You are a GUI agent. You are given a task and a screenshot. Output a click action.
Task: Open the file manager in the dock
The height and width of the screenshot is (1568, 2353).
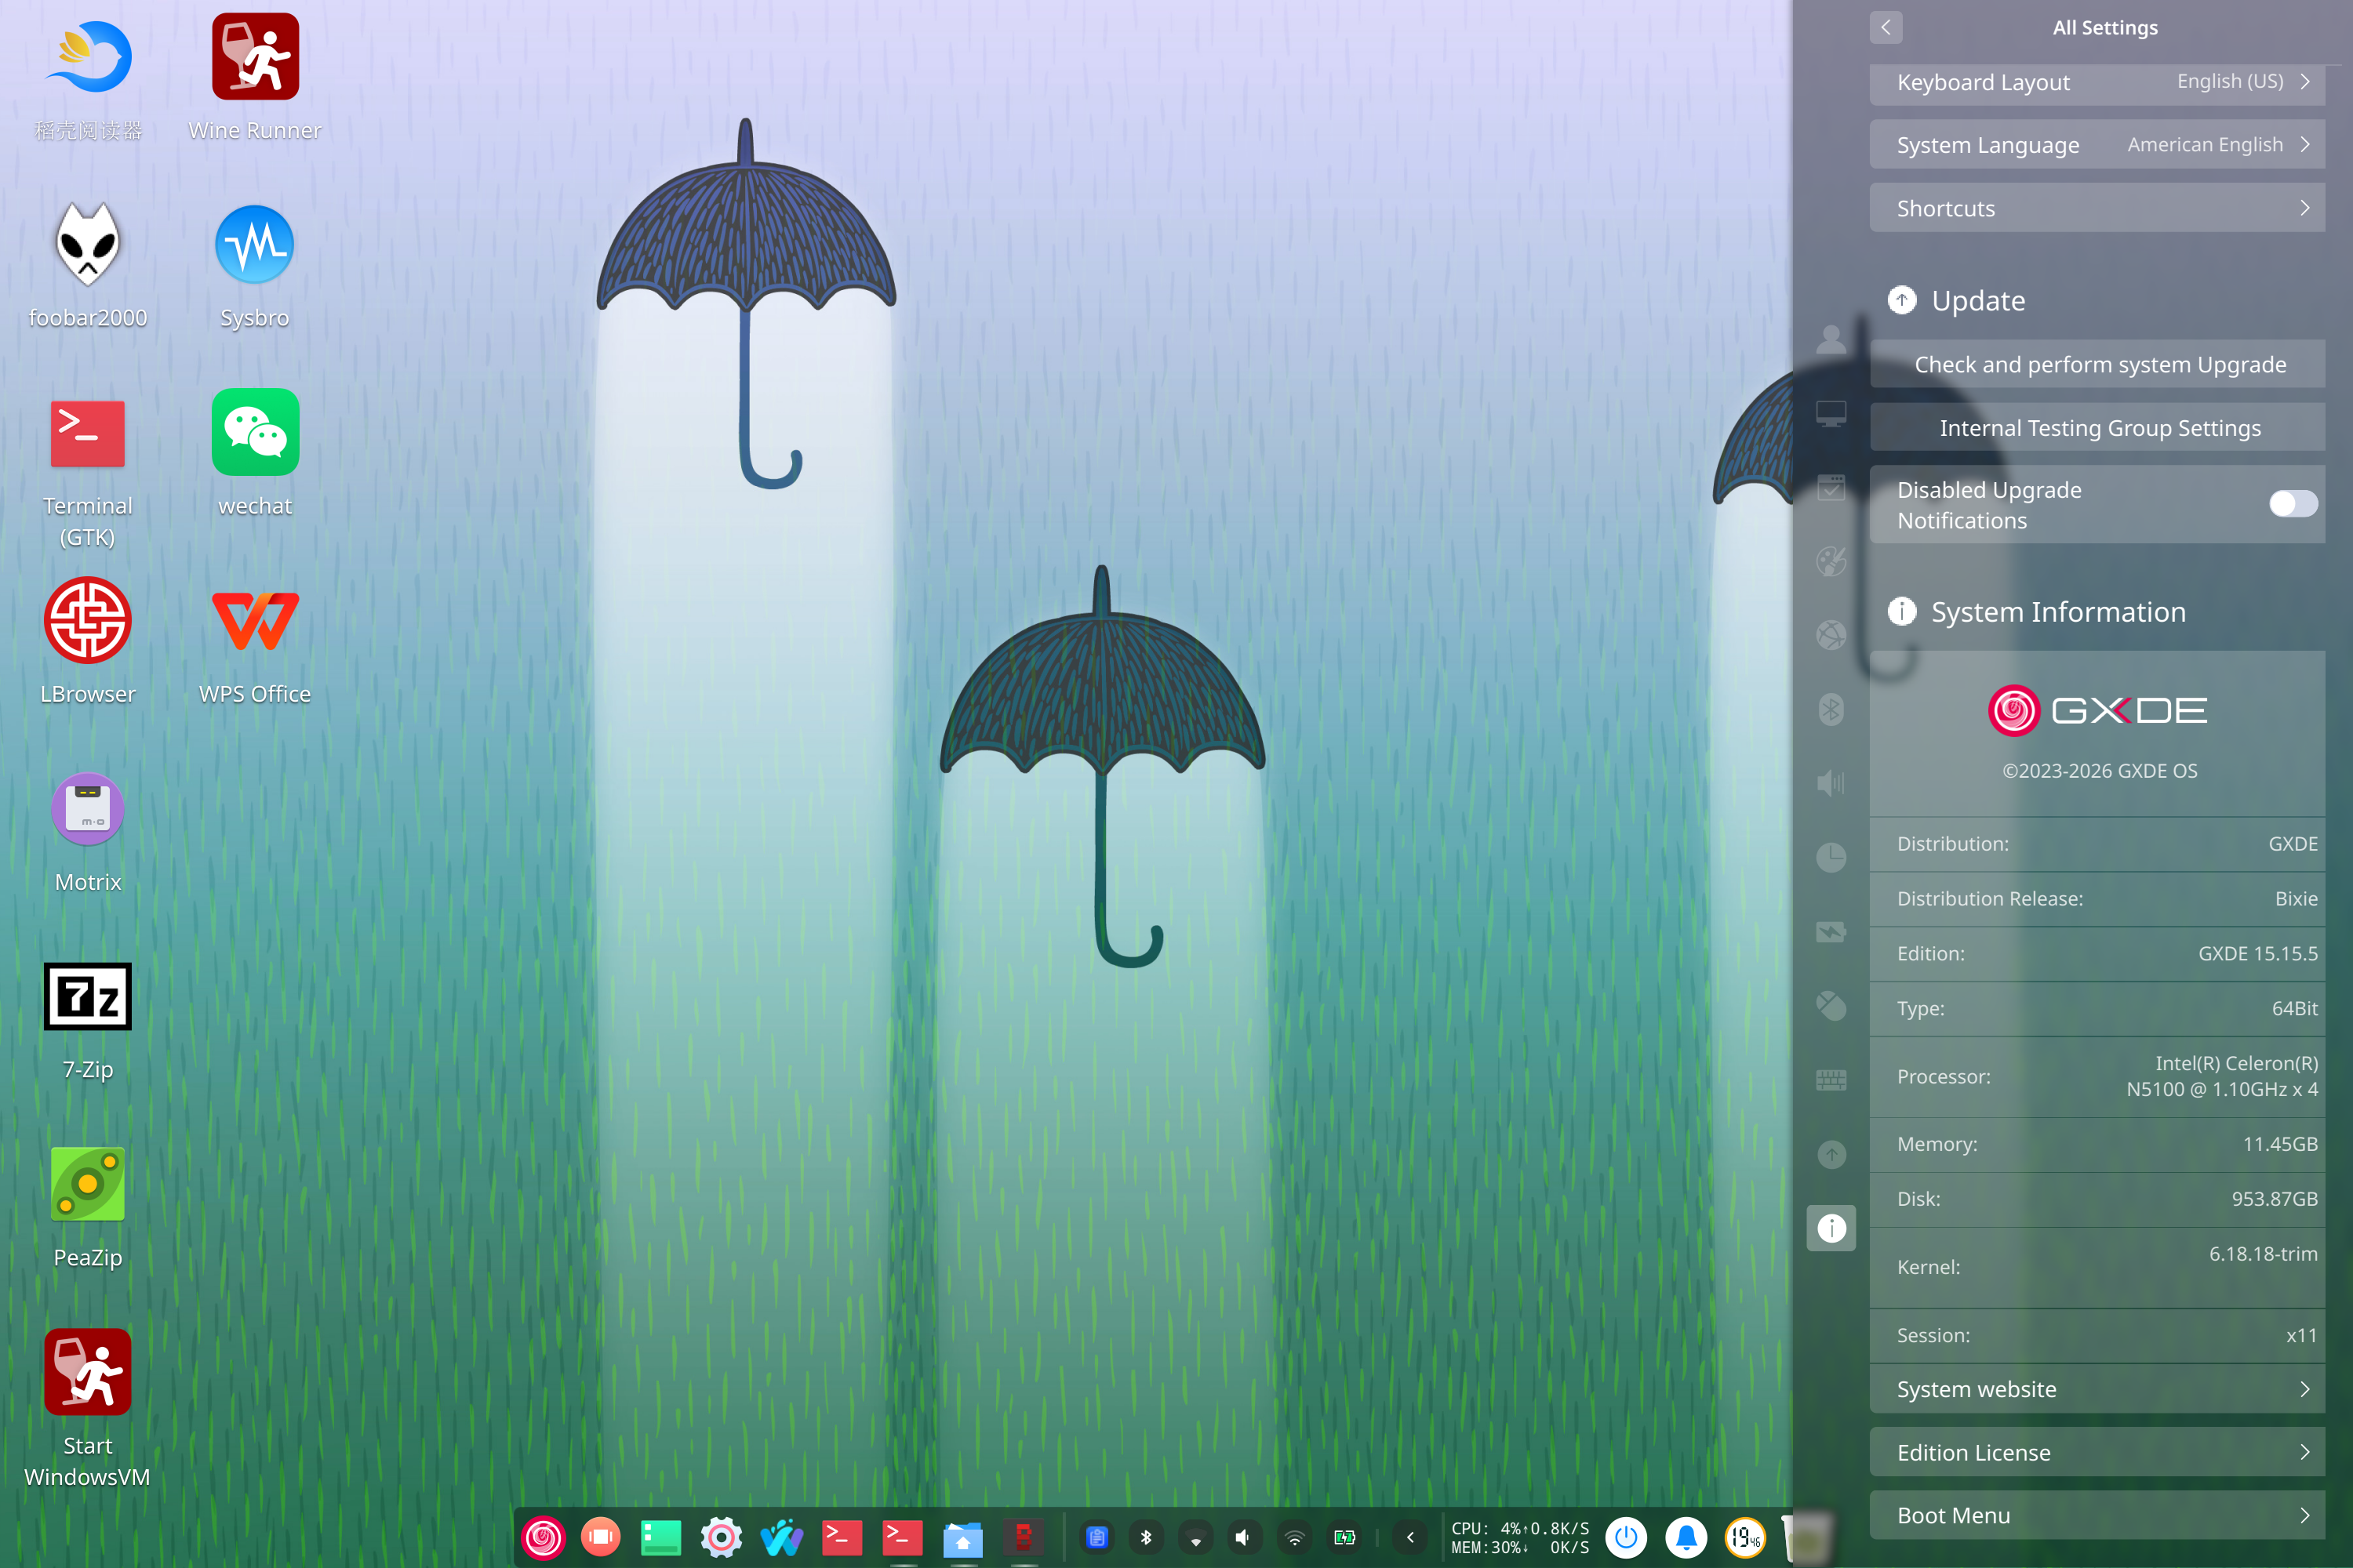click(x=962, y=1538)
